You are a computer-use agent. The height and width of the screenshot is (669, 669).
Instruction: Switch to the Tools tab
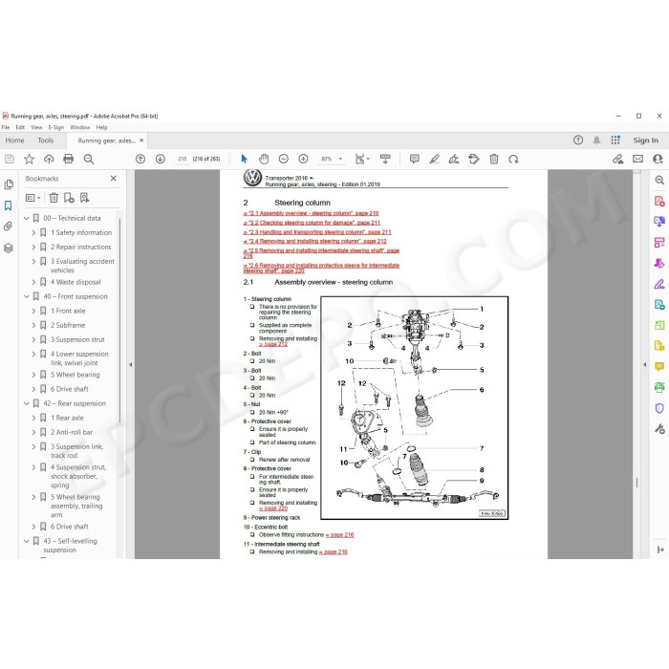click(x=46, y=140)
